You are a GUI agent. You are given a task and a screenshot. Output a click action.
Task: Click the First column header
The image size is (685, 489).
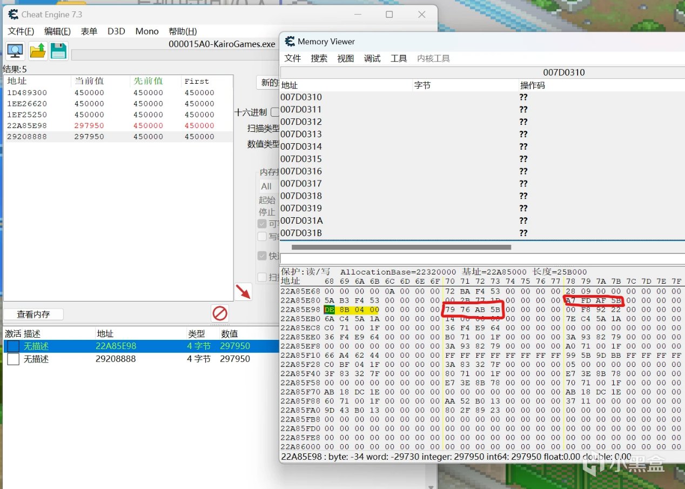(x=206, y=81)
